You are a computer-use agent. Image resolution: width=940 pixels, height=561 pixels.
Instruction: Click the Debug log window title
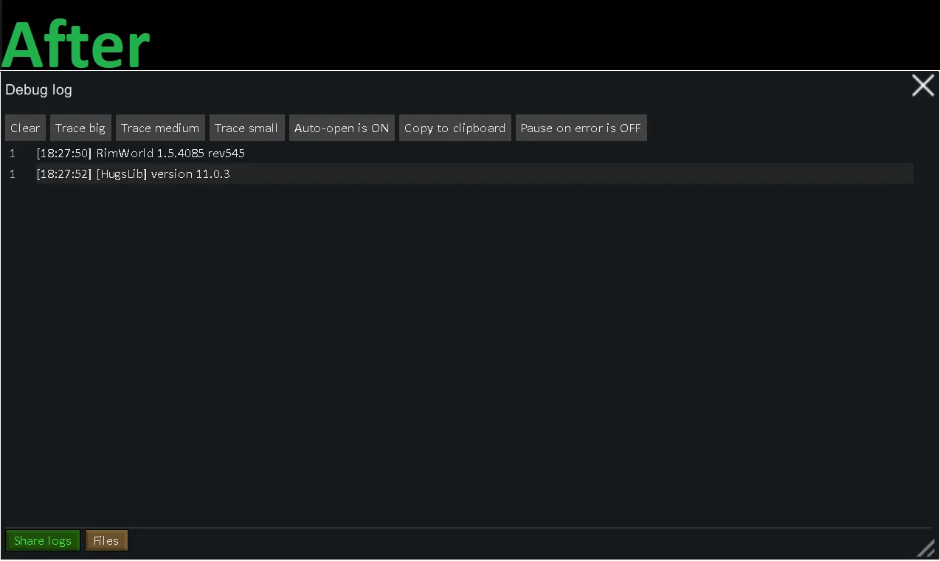click(39, 90)
